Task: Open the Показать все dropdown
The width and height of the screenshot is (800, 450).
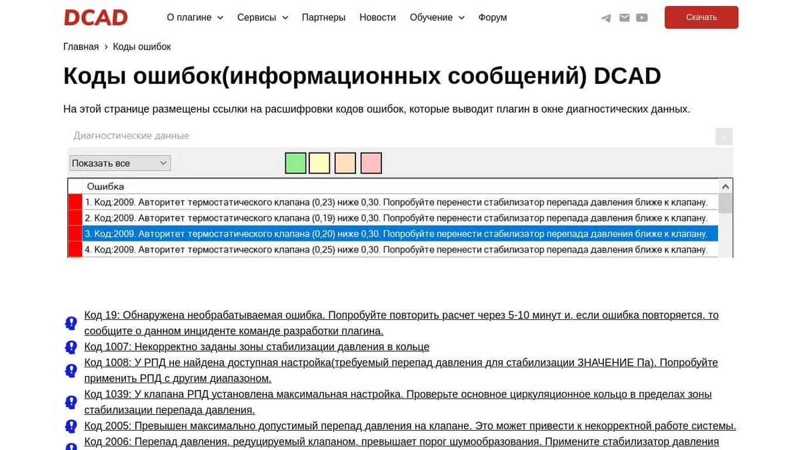Action: [119, 163]
